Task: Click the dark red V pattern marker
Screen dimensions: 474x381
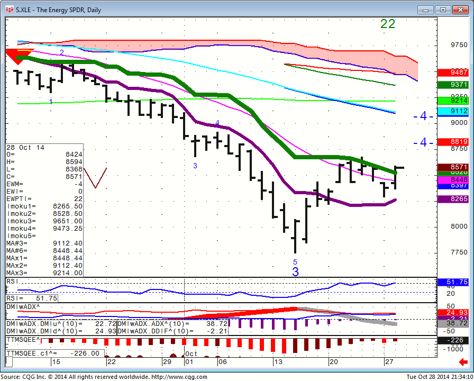Action: 95,178
